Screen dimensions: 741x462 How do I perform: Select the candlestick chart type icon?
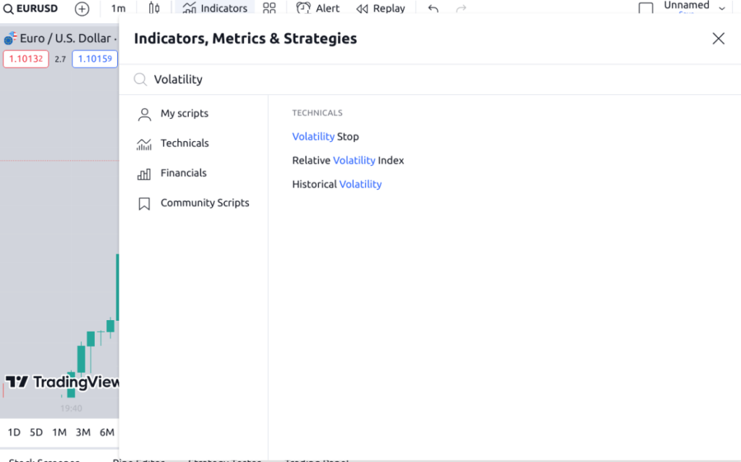[x=153, y=8]
